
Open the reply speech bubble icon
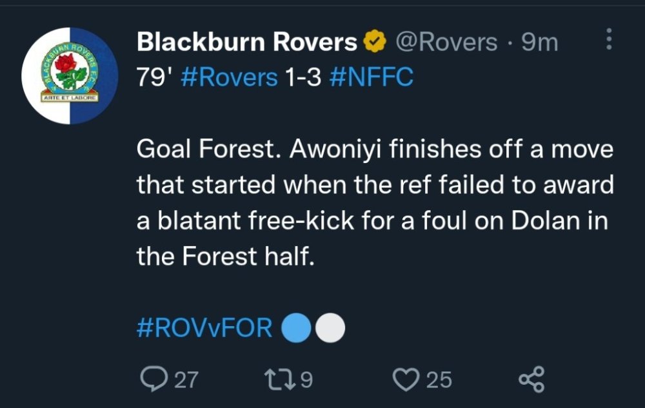coord(152,379)
